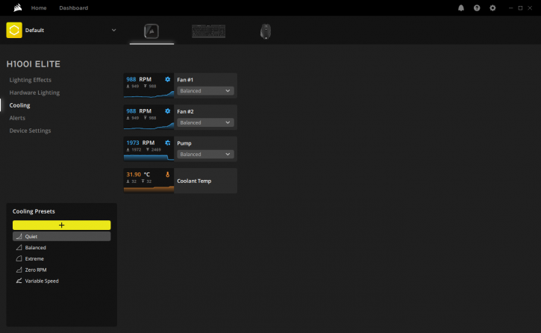Click the 31.90 °C coolant graph
541x333 pixels.
click(x=148, y=181)
